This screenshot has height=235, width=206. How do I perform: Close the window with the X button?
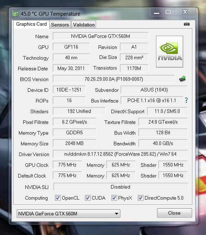tap(185, 12)
